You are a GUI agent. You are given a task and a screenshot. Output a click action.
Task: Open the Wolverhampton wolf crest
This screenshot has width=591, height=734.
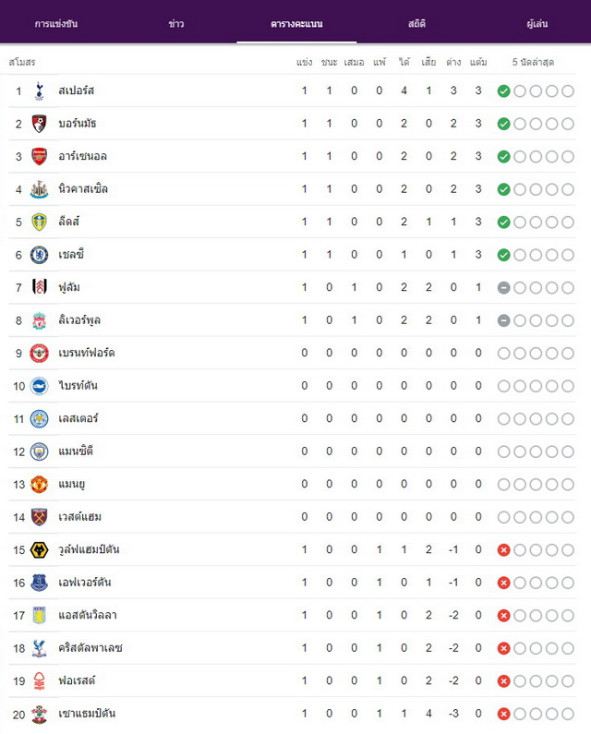pyautogui.click(x=40, y=549)
